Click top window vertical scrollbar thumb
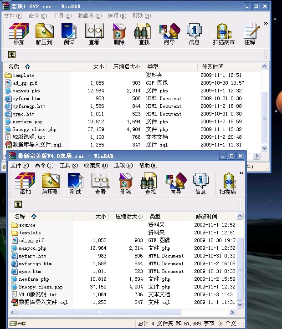282x329 pixels. (265, 117)
